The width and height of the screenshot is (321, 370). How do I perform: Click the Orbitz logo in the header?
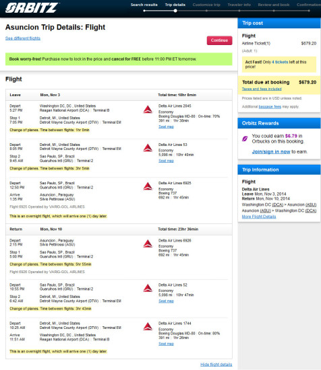click(32, 8)
